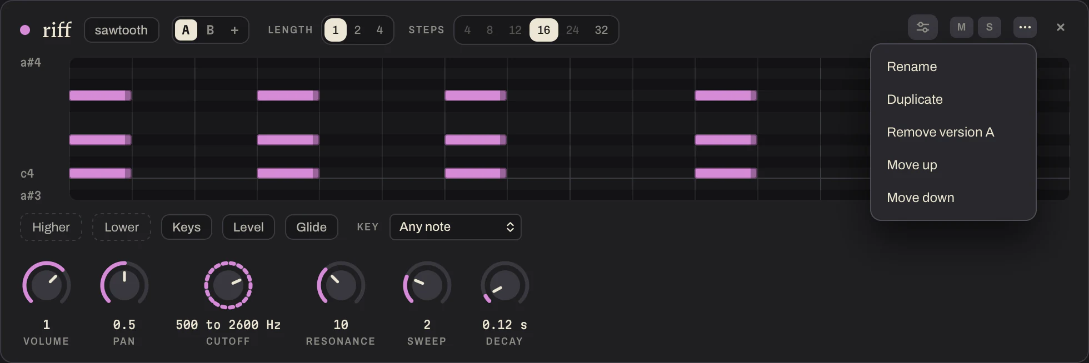
Task: Click the Higher range button
Action: click(51, 227)
